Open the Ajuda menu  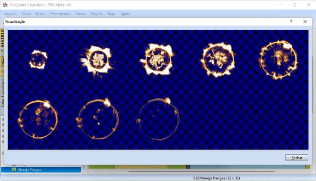point(125,14)
